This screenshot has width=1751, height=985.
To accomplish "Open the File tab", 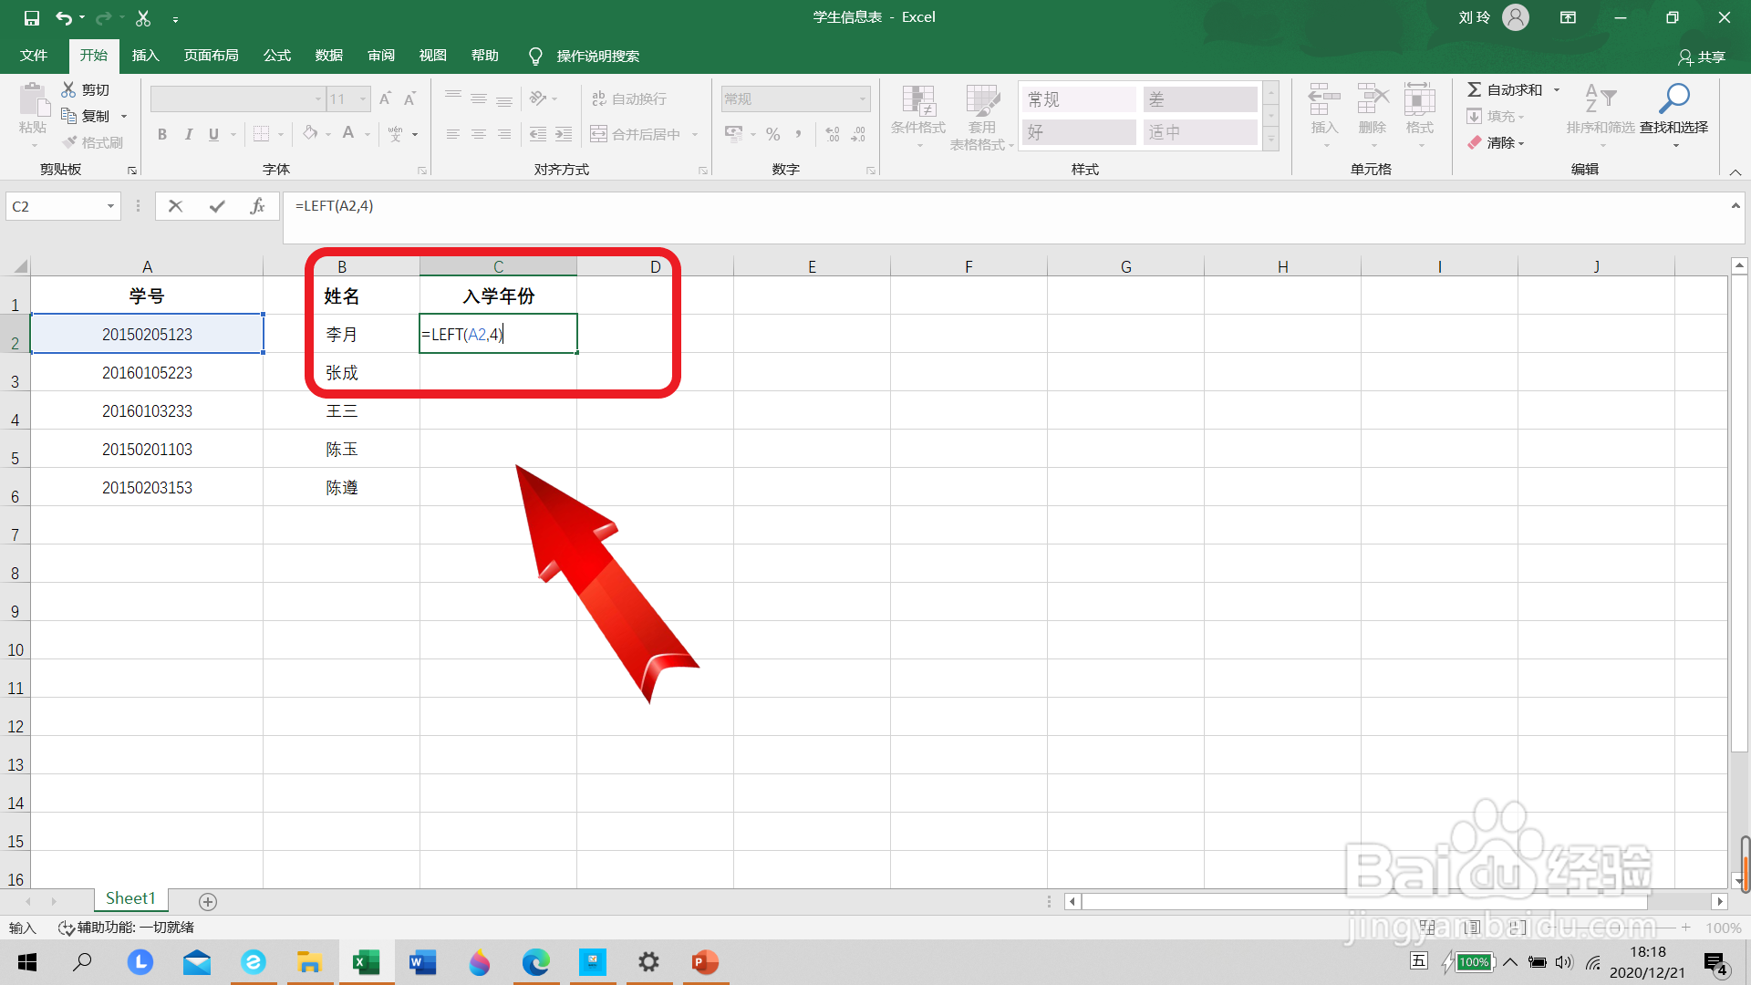I will click(34, 56).
